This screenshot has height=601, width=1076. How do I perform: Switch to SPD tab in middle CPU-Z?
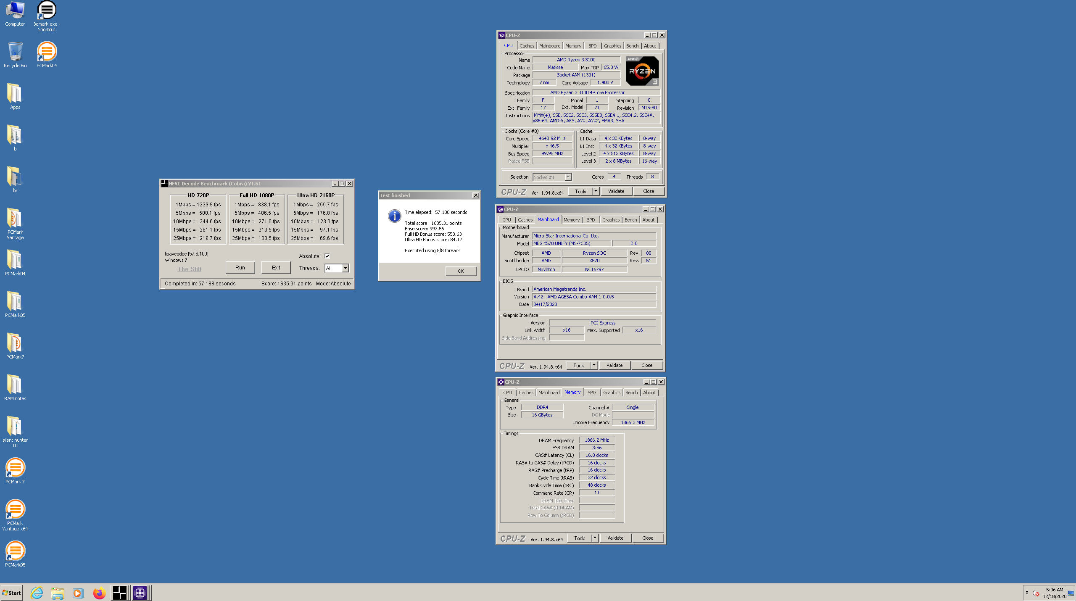tap(591, 220)
